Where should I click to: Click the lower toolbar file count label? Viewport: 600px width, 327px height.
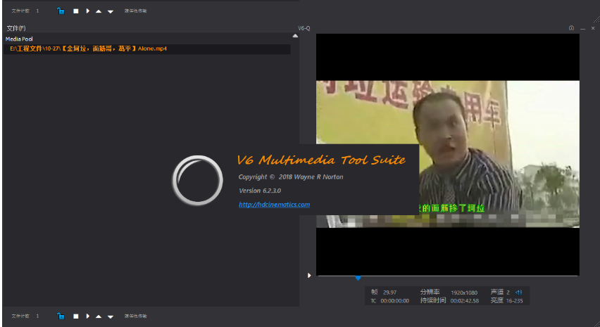point(20,316)
